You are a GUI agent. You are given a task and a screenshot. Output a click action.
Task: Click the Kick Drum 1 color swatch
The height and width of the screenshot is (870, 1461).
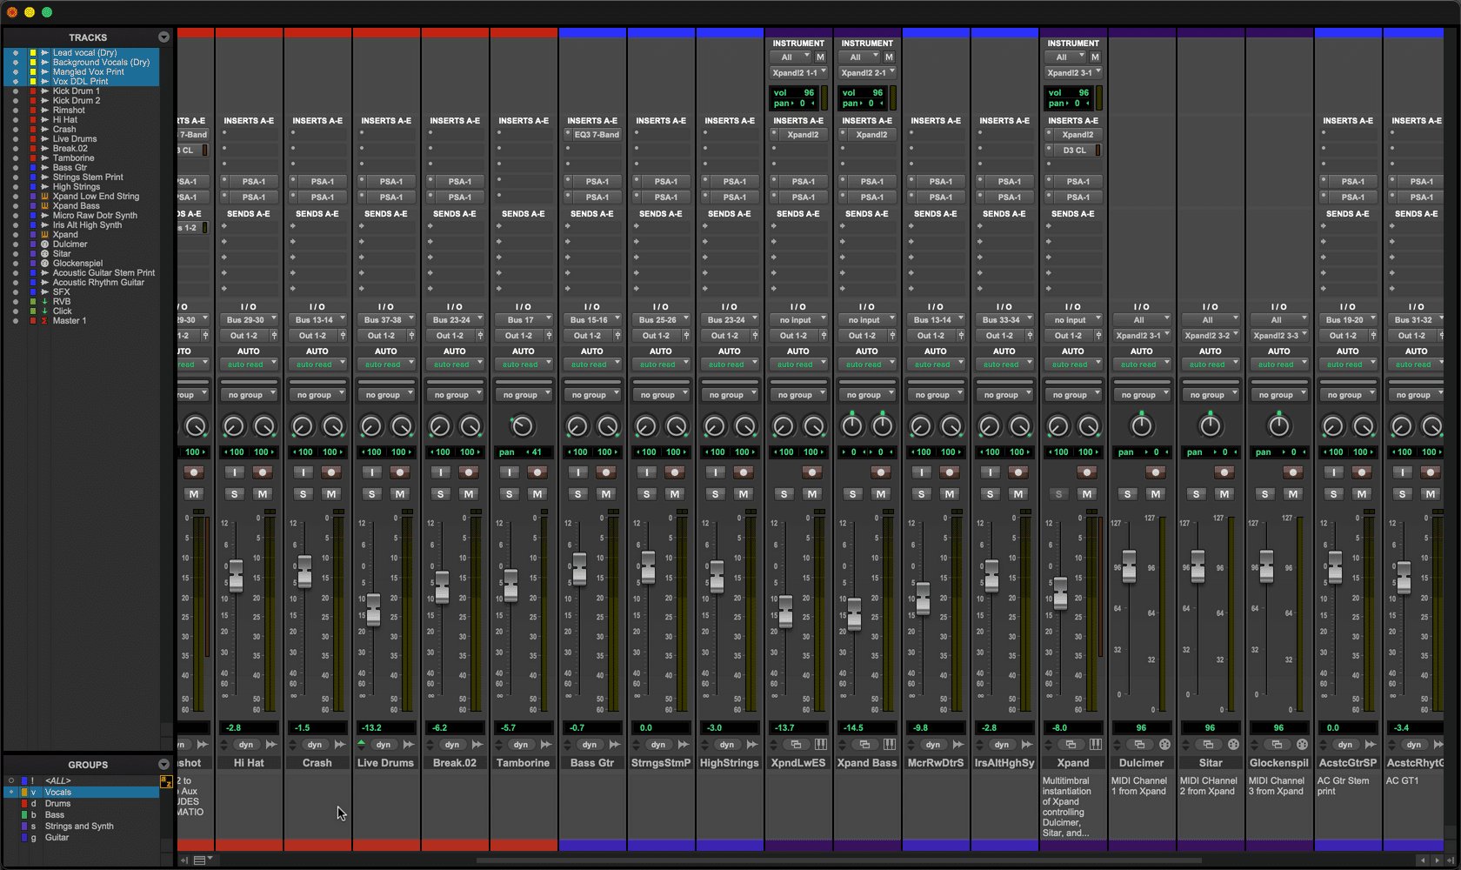click(x=32, y=91)
